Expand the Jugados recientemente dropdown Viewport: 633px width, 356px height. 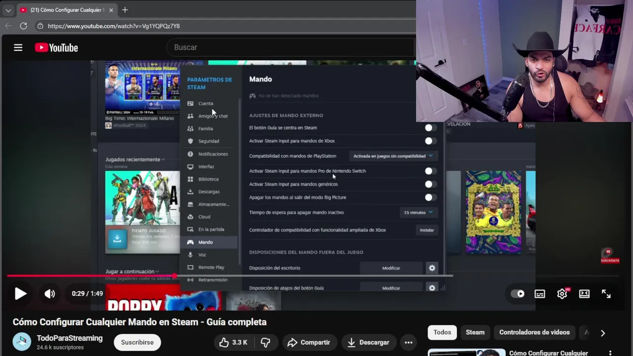pyautogui.click(x=135, y=159)
